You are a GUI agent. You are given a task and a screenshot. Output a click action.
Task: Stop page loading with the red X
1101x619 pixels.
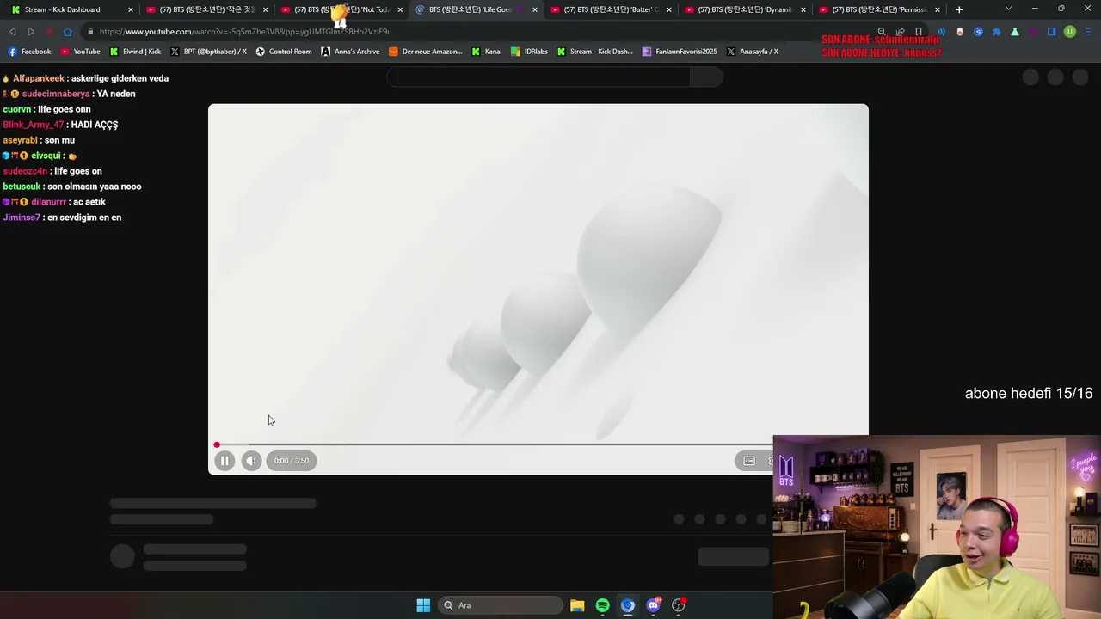[x=49, y=32]
